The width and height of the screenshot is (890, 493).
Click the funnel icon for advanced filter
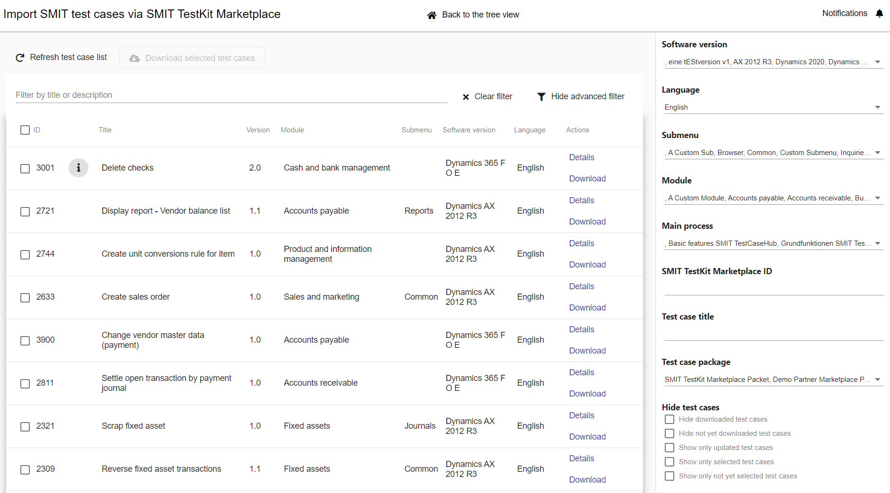tap(541, 97)
